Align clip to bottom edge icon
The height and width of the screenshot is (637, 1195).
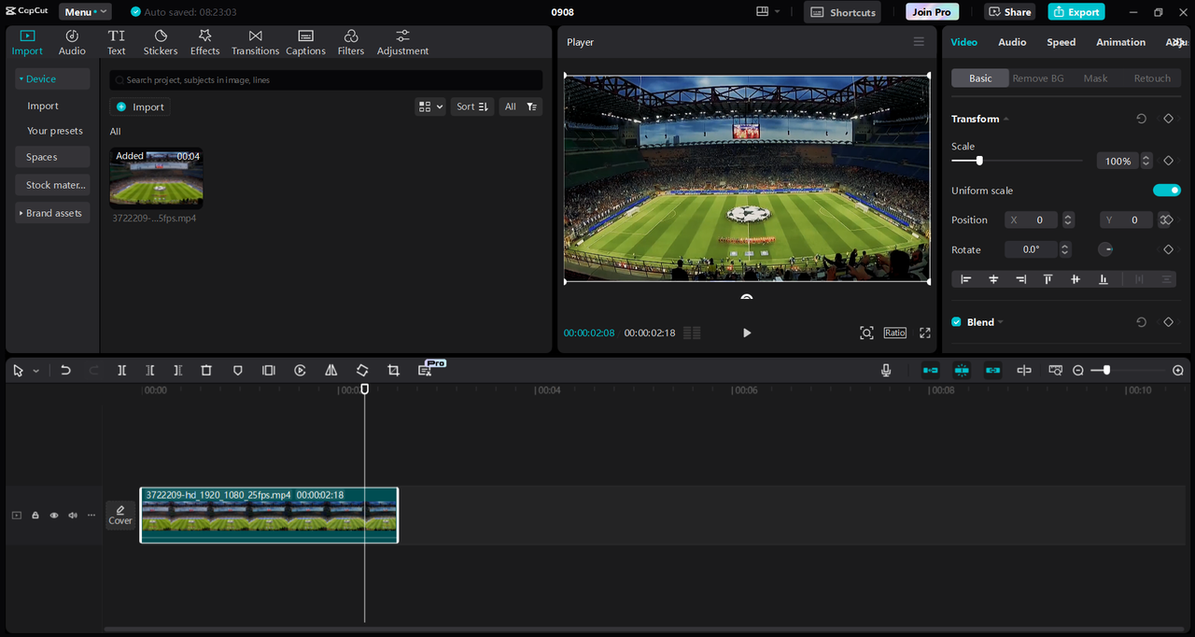tap(1104, 279)
